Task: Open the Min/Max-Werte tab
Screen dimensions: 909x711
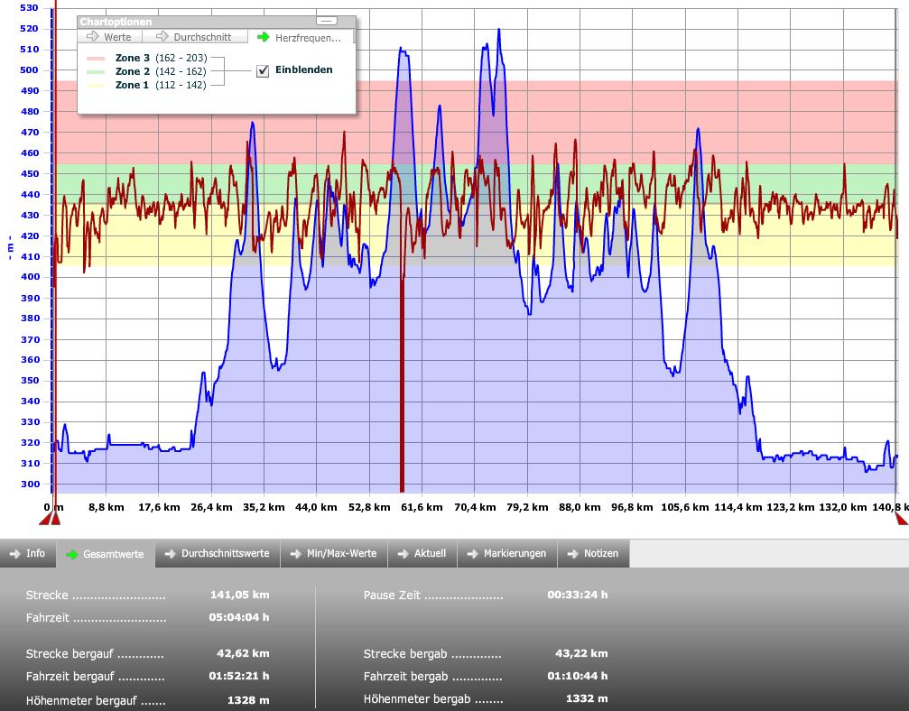Action: coord(334,553)
